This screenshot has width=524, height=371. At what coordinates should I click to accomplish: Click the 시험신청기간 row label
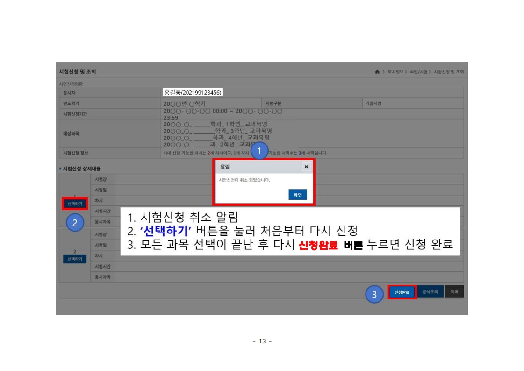tap(75, 114)
